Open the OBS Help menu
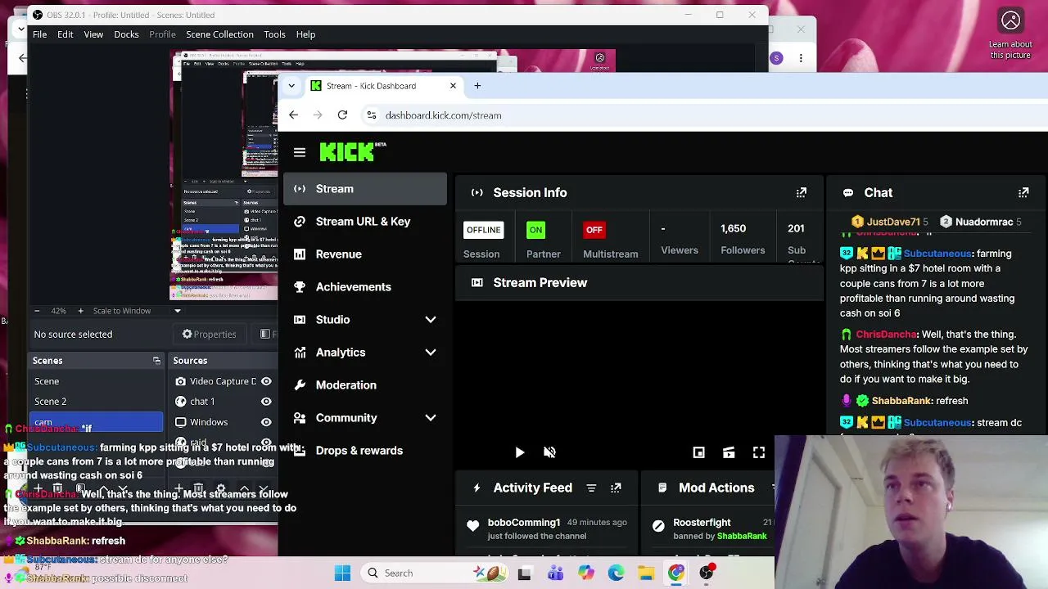 pos(305,34)
